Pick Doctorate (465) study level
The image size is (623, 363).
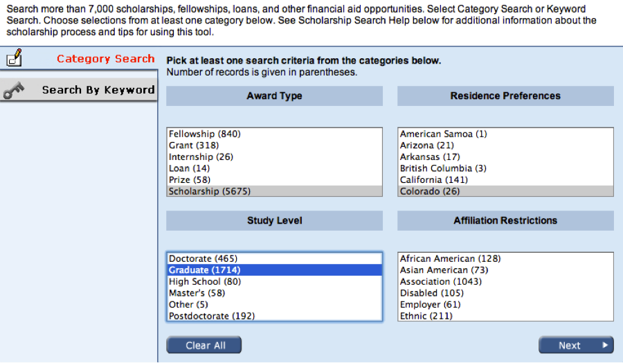coord(203,258)
